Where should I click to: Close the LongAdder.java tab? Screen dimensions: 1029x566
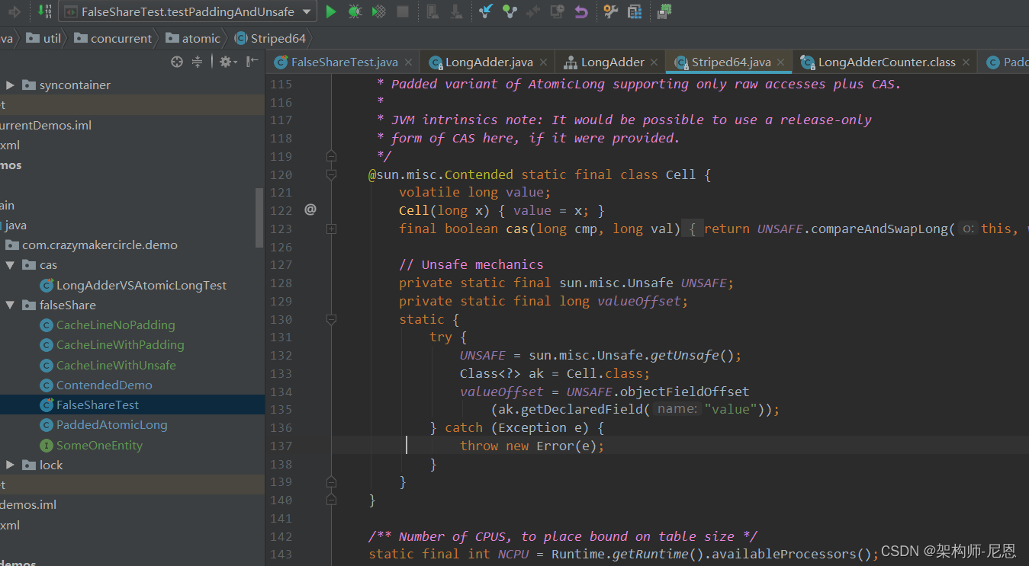[543, 62]
